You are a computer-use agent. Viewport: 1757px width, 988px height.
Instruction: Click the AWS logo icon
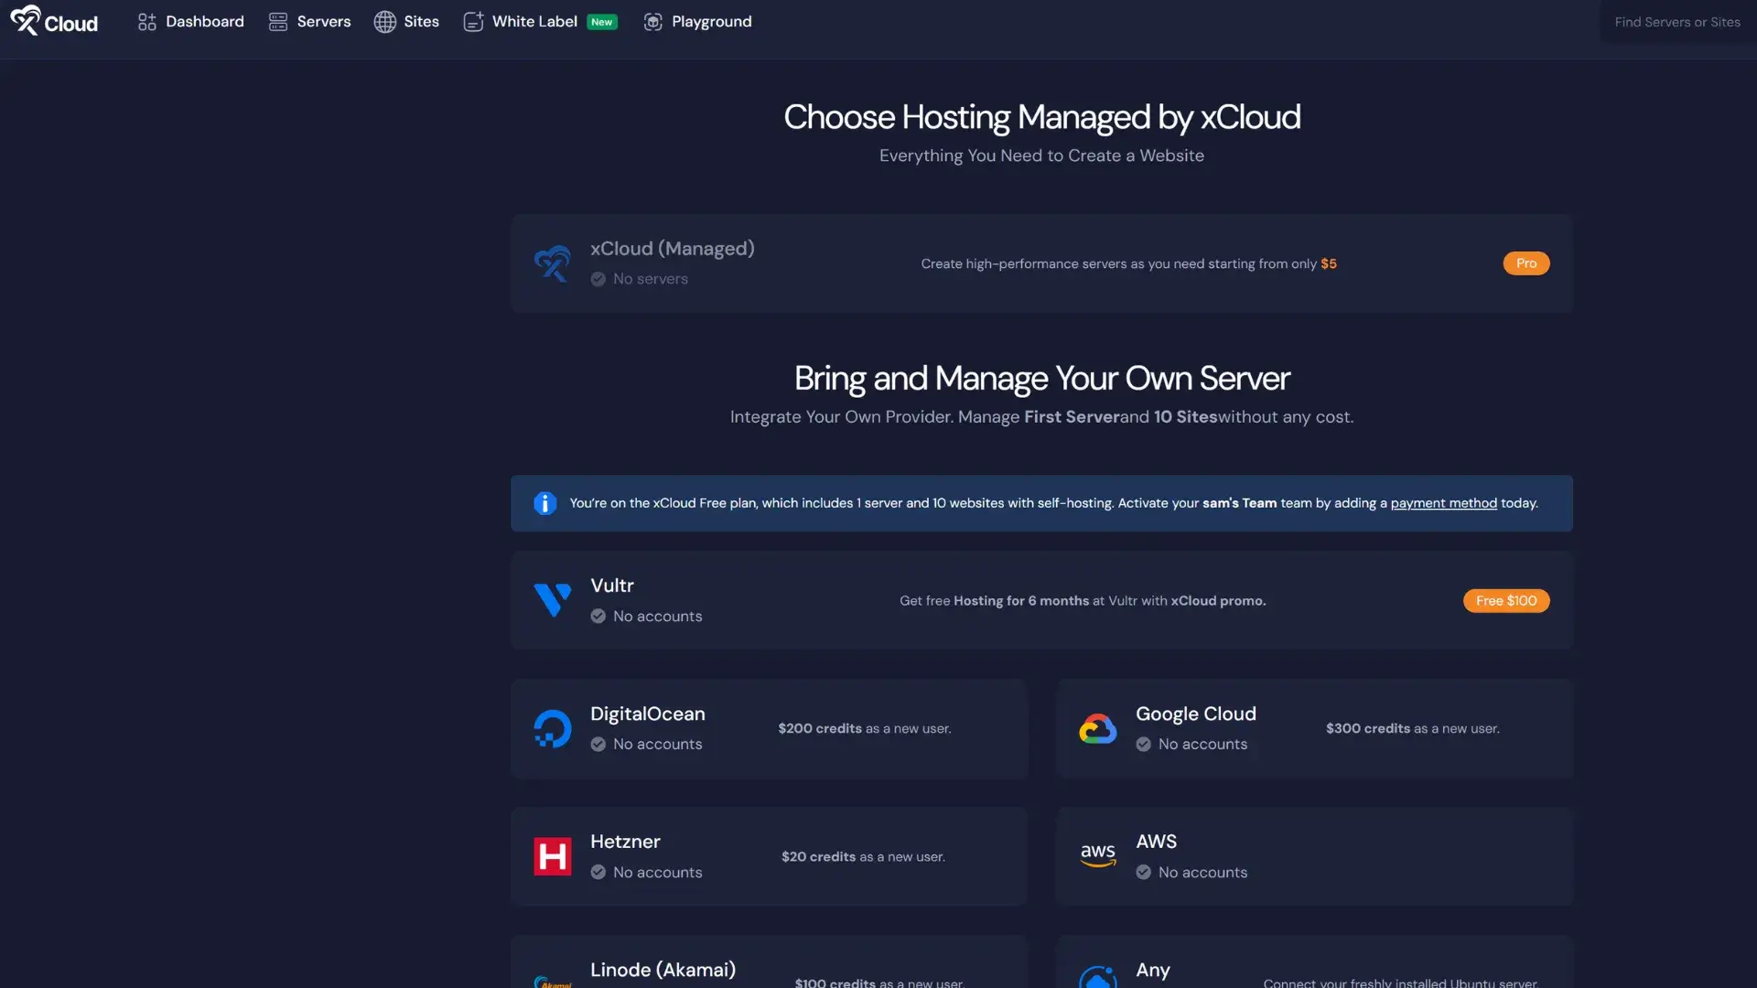tap(1098, 856)
